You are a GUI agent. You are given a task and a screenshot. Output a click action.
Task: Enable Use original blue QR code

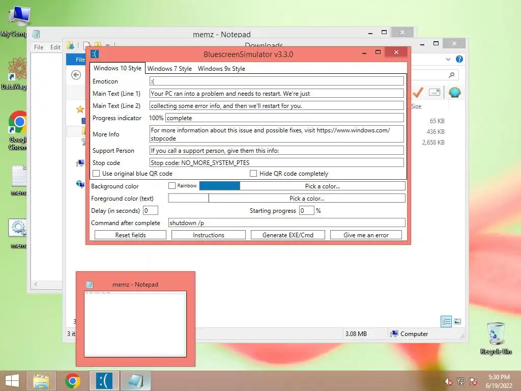click(96, 173)
